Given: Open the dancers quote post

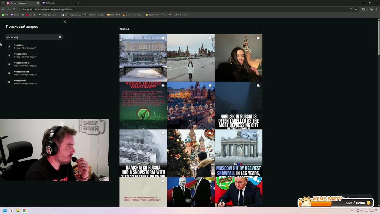Looking at the screenshot, I should [143, 192].
